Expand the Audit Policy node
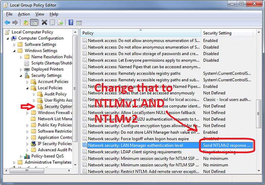This screenshot has height=185, width=265. pos(34,94)
